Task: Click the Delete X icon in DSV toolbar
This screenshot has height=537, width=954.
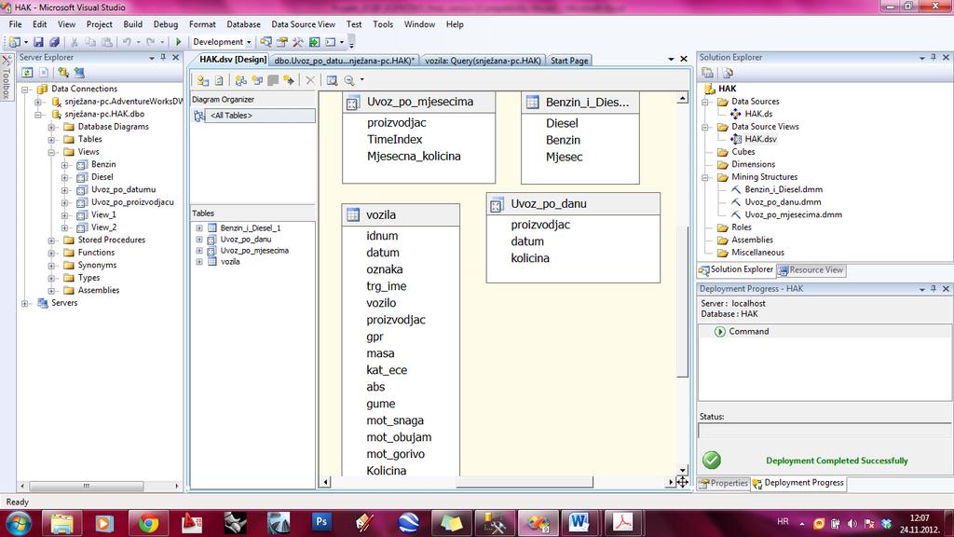Action: click(x=310, y=80)
